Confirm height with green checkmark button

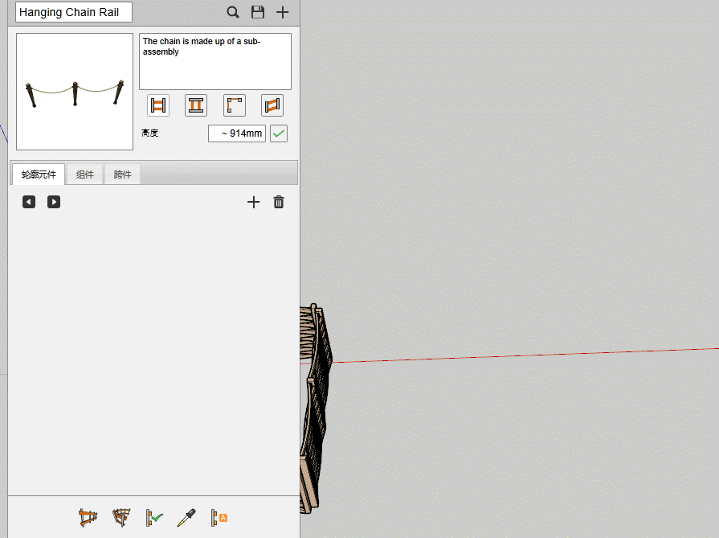[x=279, y=133]
